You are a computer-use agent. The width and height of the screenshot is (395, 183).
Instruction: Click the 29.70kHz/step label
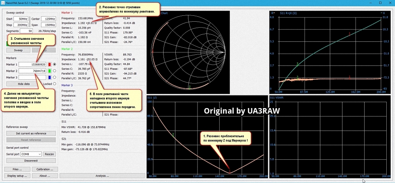click(x=47, y=31)
